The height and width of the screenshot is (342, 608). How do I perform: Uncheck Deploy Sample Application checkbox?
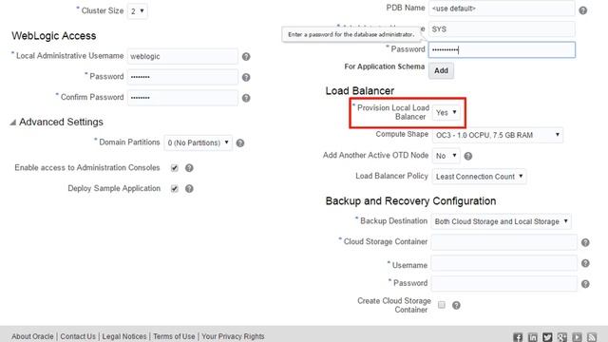[x=175, y=188]
